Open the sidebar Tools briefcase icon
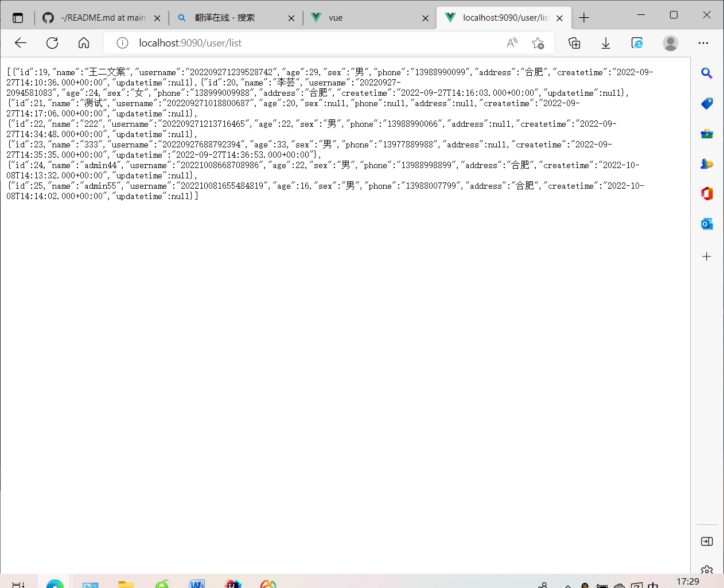 coord(707,134)
